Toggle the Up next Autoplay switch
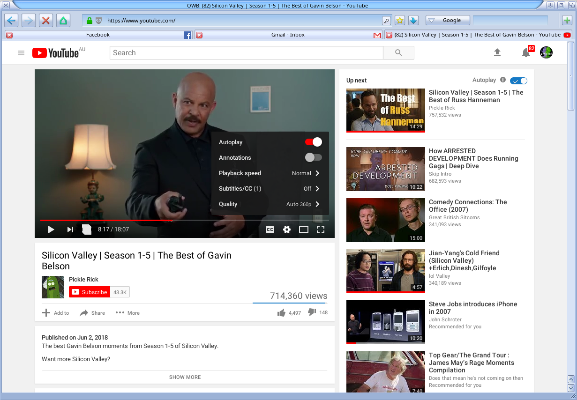 tap(518, 81)
